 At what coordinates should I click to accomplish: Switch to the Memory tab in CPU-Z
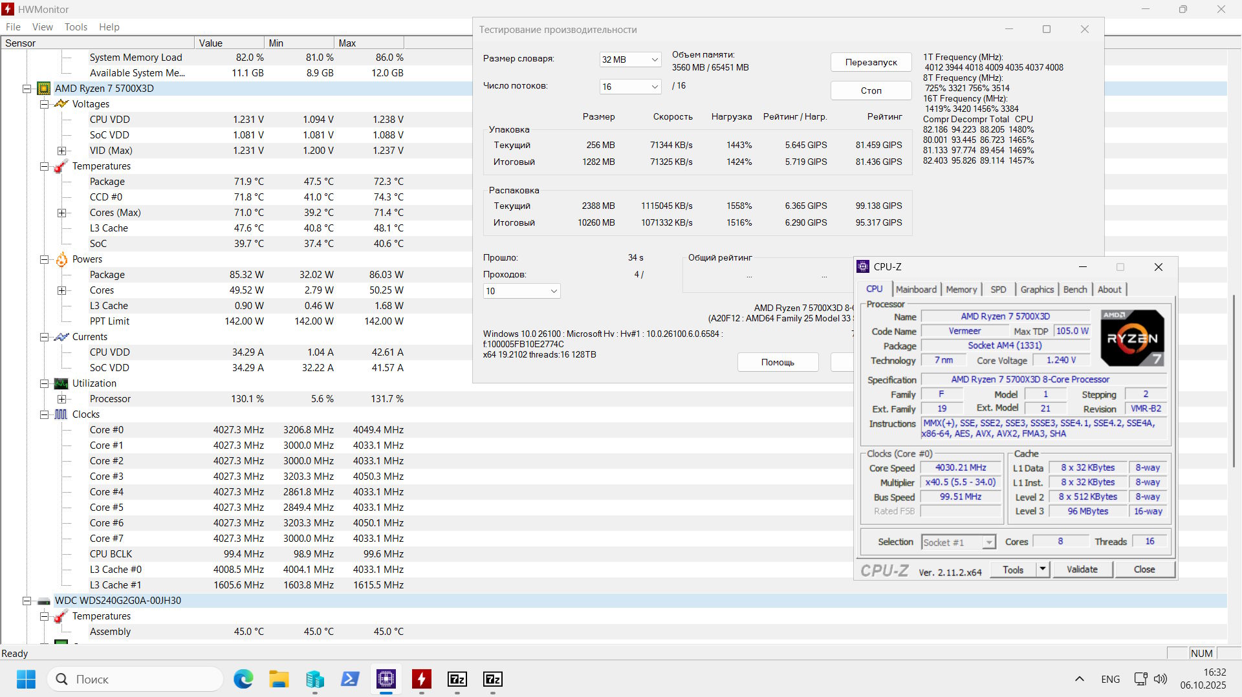961,290
